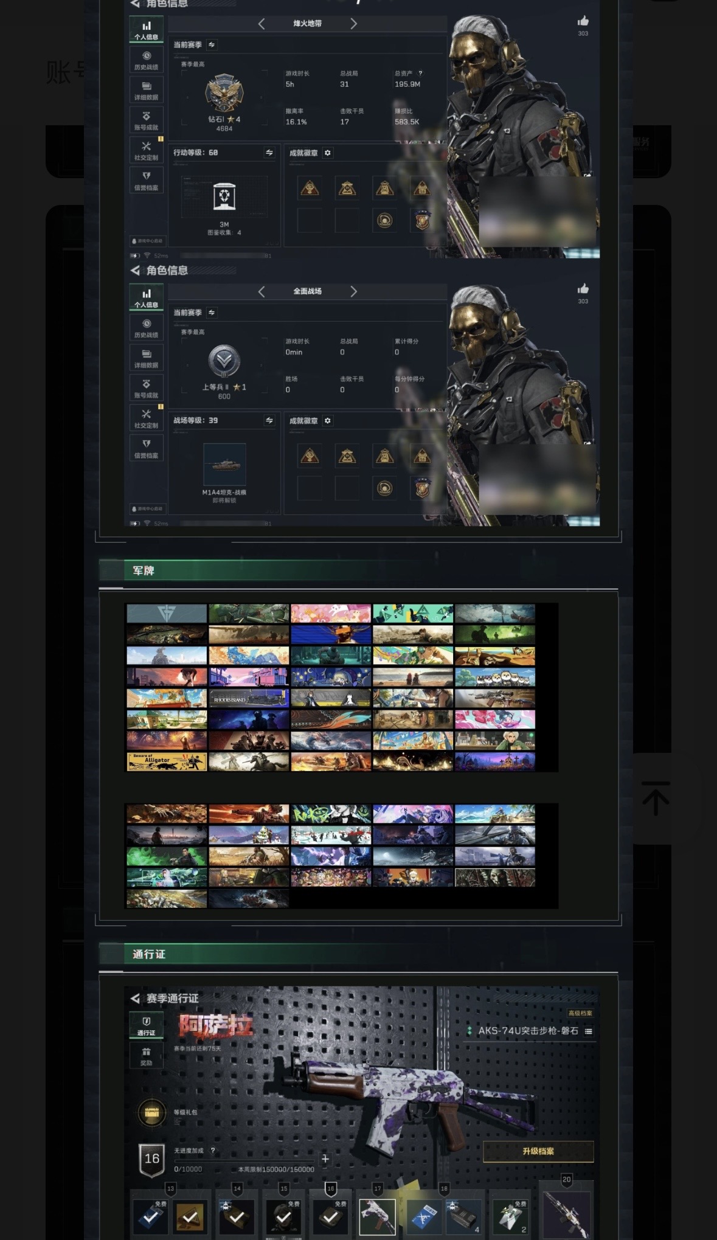Open 账号成就 in the 全面战场 sidebar
The width and height of the screenshot is (717, 1240).
[x=146, y=388]
